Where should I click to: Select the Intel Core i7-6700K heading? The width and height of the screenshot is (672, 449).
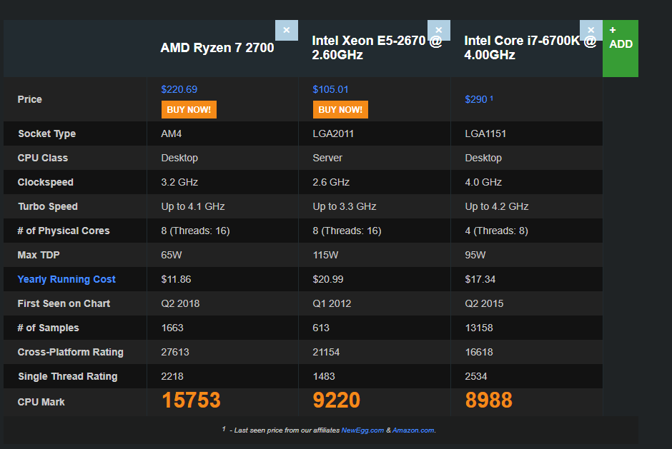click(x=530, y=48)
